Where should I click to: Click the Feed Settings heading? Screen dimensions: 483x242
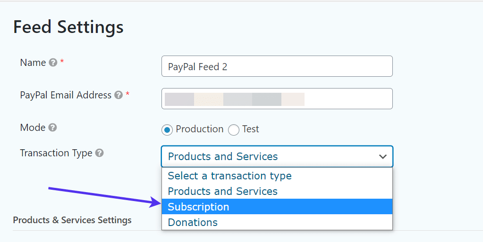pos(68,27)
